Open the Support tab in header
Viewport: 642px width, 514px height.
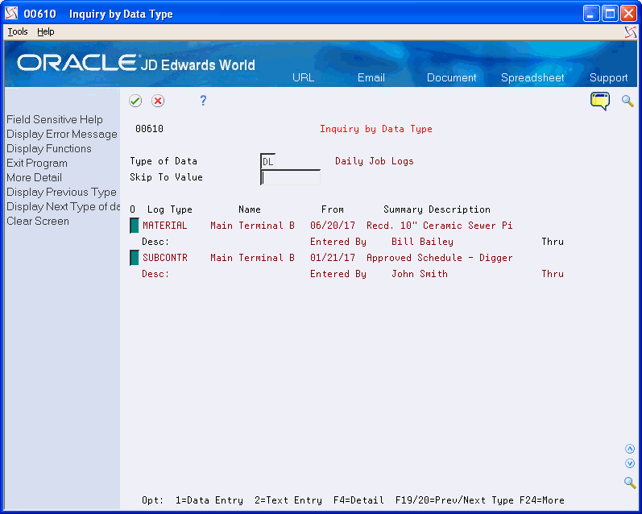click(608, 78)
